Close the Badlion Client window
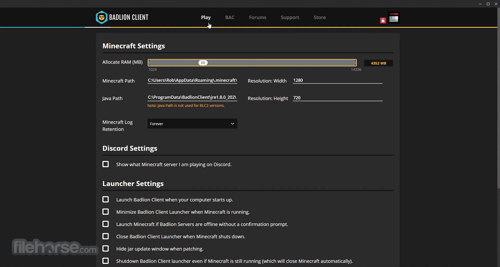Image resolution: width=500 pixels, height=267 pixels. coord(495,4)
